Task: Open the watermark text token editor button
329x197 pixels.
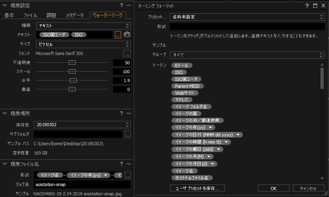Action: click(118, 35)
